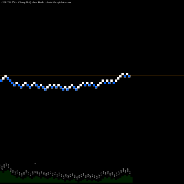Click the charts.MunafaSutra.com site text
This screenshot has width=184, height=184.
click(x=58, y=2)
